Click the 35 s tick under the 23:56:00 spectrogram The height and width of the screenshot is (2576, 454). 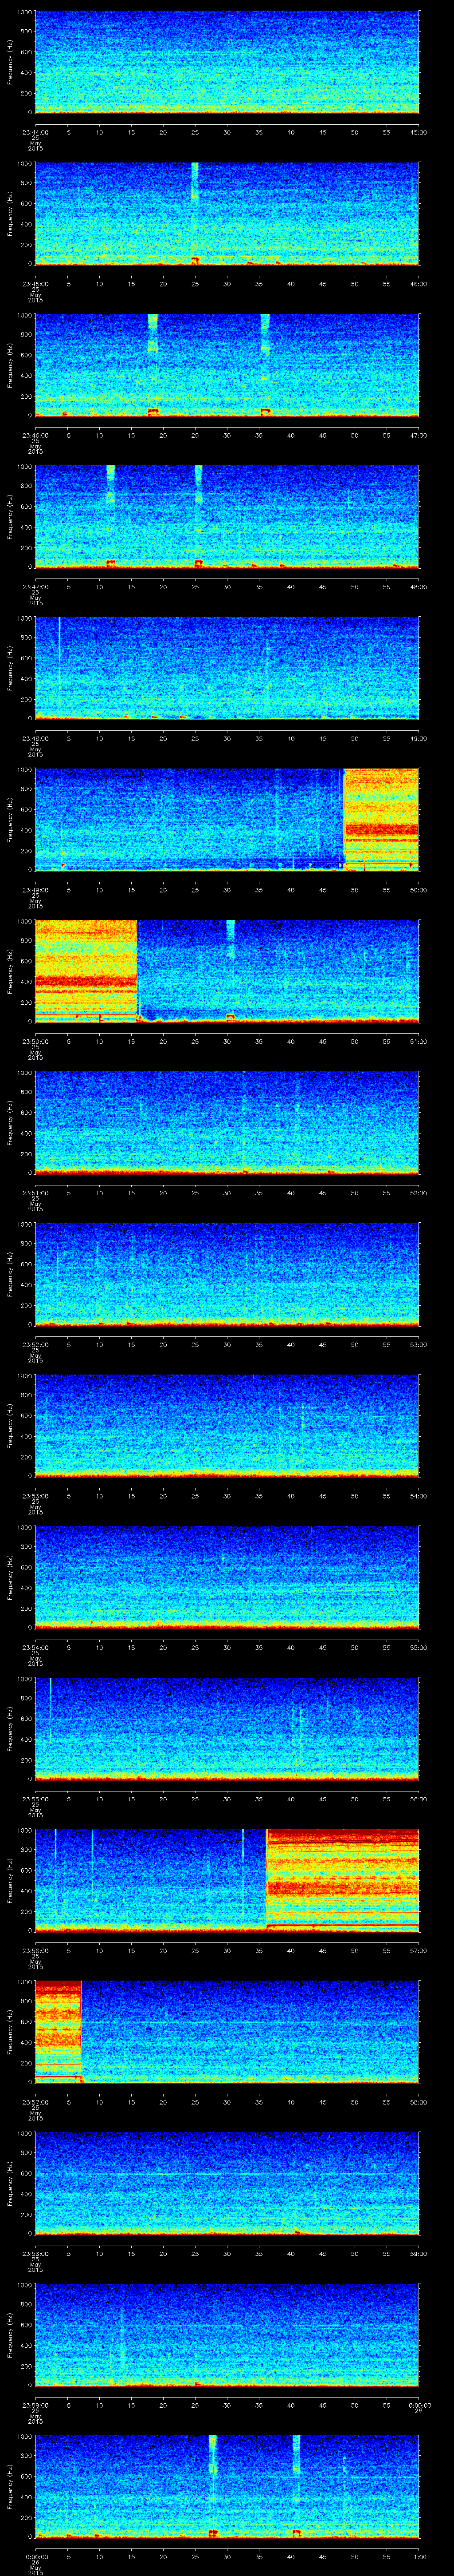[258, 1950]
